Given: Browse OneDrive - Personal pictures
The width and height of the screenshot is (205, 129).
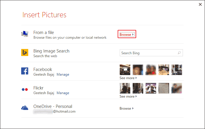Looking at the screenshot, I should (126, 108).
